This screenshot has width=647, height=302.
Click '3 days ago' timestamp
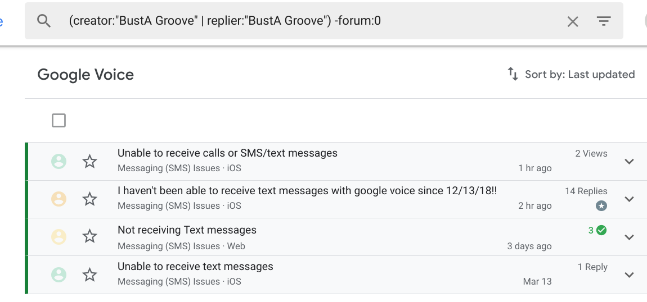click(529, 246)
